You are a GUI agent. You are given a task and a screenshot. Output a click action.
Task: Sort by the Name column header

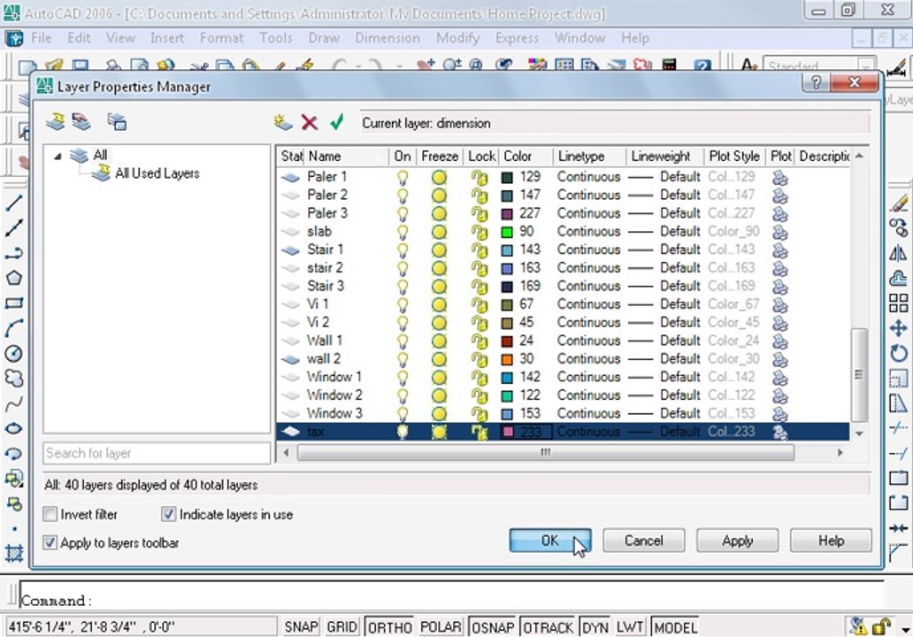[x=347, y=156]
